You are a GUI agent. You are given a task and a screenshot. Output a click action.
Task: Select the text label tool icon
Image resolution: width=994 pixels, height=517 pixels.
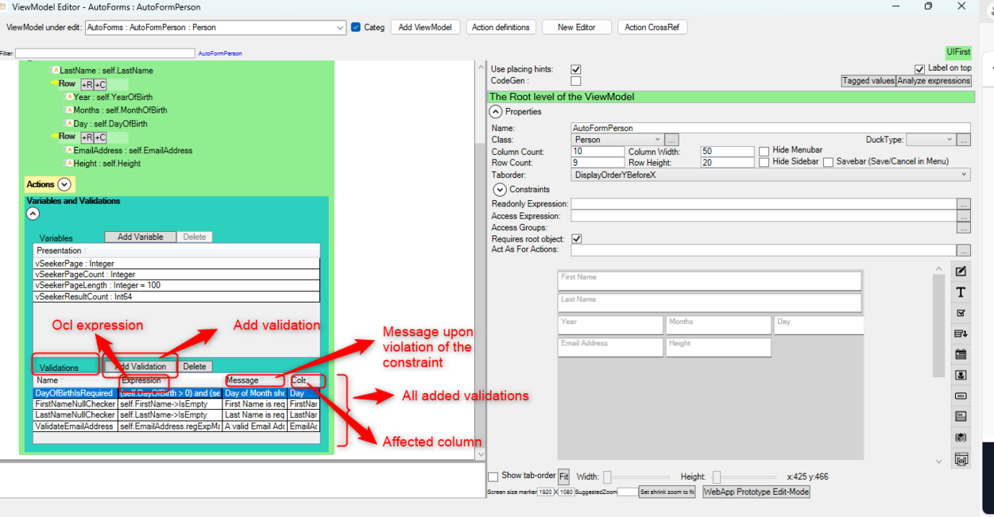pyautogui.click(x=961, y=292)
